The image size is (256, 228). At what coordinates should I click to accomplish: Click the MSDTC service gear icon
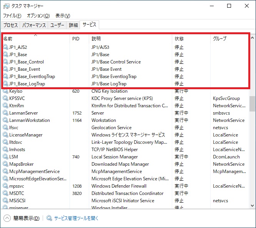[5, 193]
